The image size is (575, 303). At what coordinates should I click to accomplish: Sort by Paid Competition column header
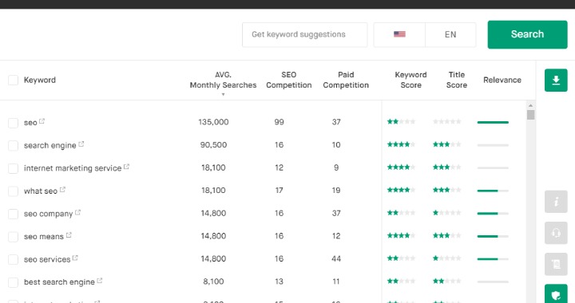point(346,80)
